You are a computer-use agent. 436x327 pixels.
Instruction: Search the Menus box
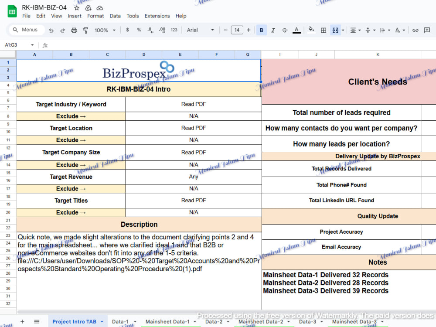pos(27,30)
